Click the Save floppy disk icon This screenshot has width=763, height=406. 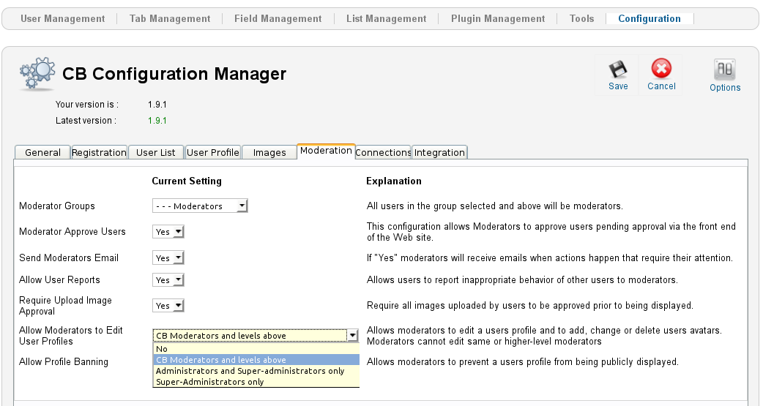point(618,70)
